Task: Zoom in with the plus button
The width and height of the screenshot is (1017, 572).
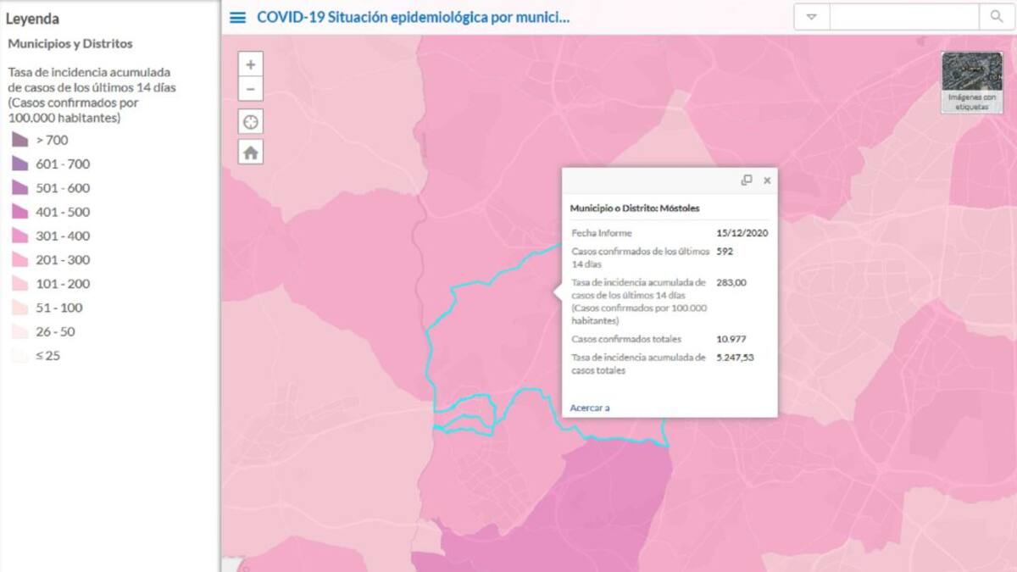Action: [250, 64]
